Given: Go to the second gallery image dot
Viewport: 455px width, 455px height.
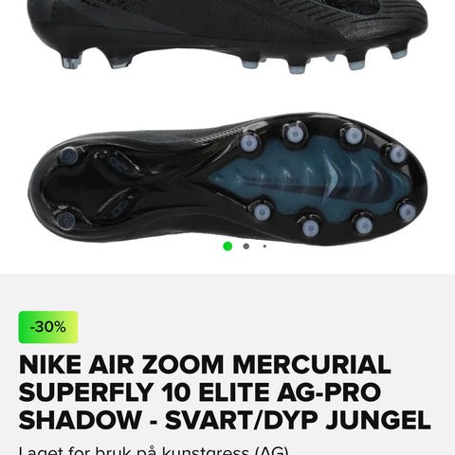Looking at the screenshot, I should click(x=246, y=246).
